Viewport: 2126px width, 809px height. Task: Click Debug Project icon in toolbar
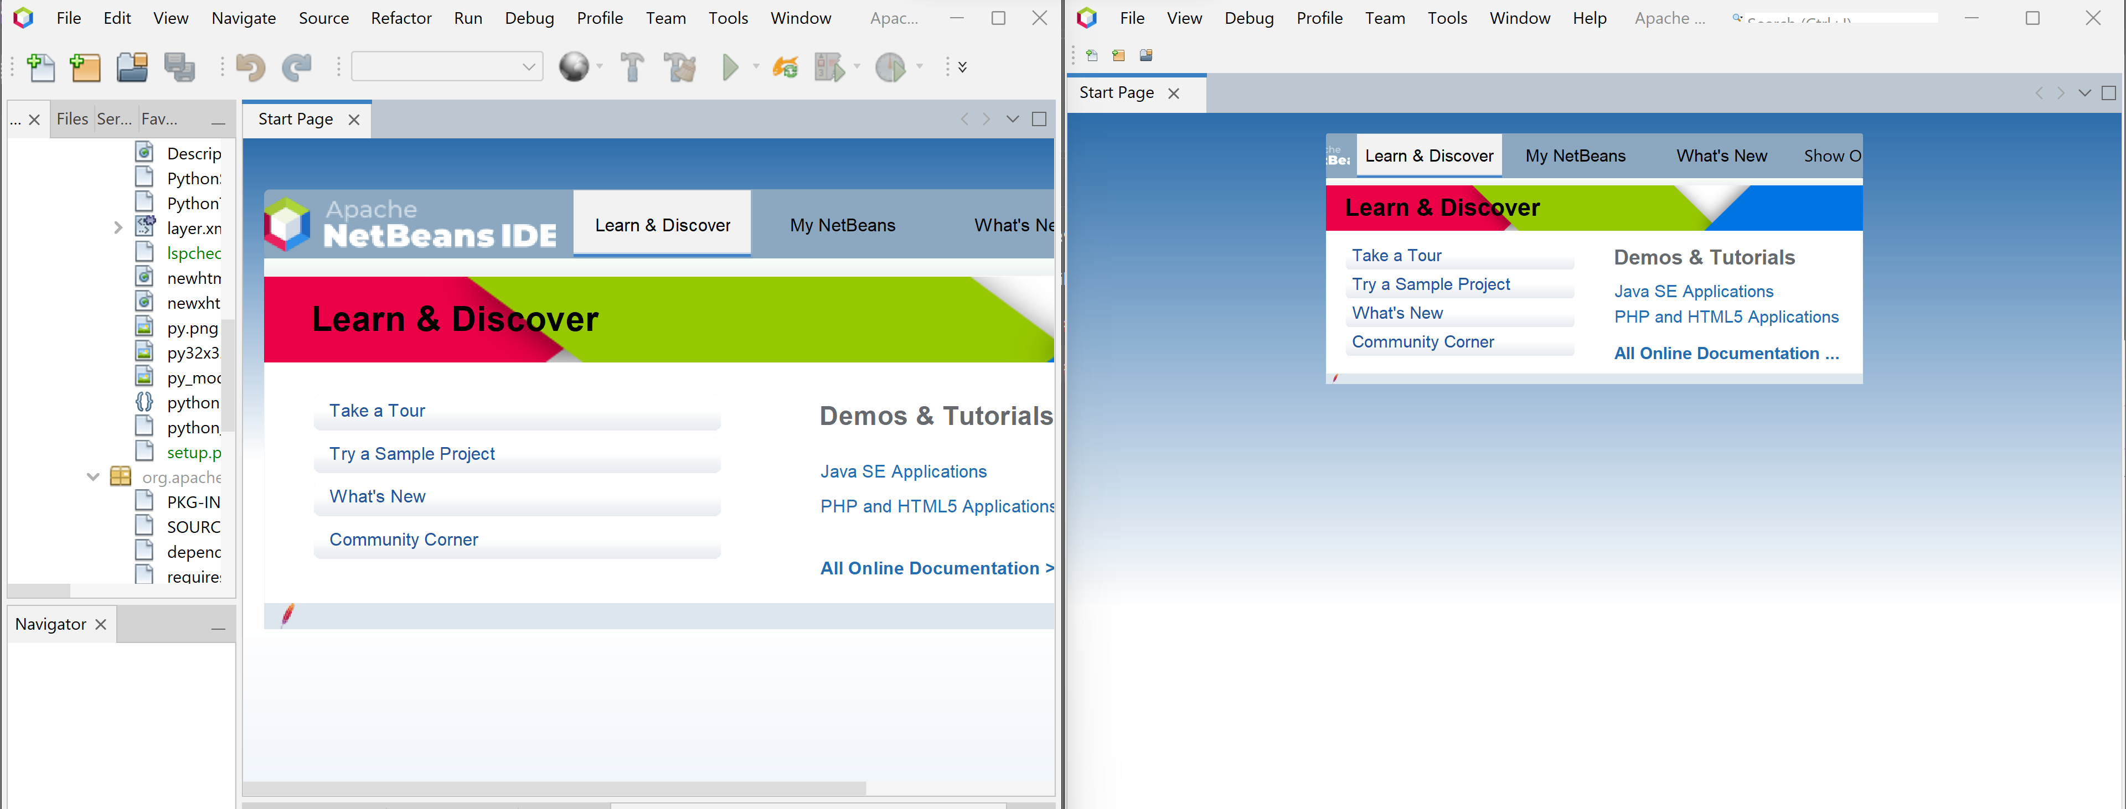pyautogui.click(x=829, y=67)
